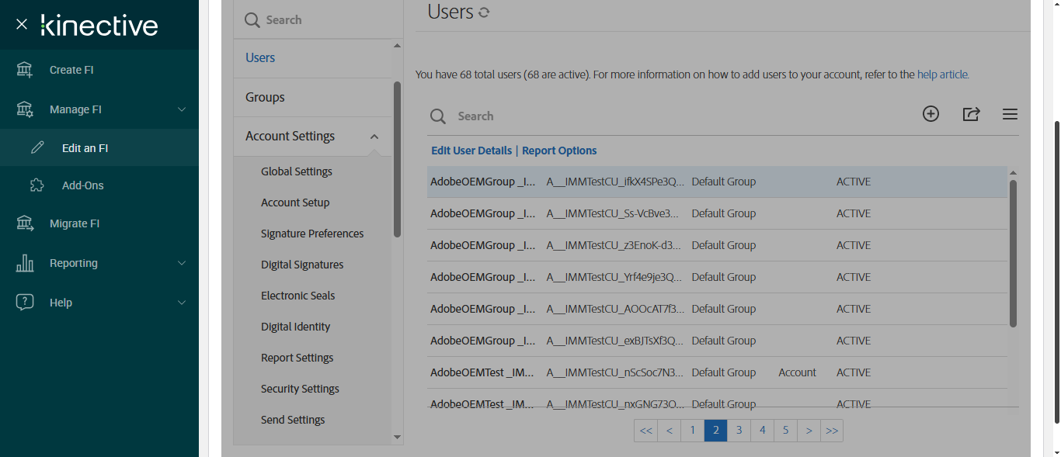Open the help article link
The image size is (1061, 457).
pos(942,74)
